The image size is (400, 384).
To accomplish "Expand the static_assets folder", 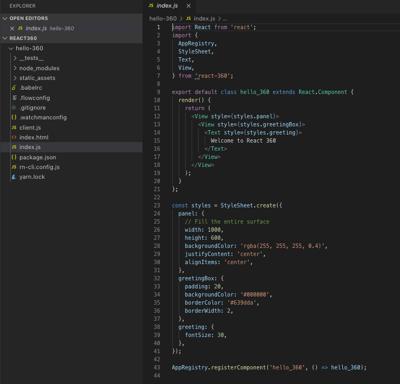I will 15,78.
